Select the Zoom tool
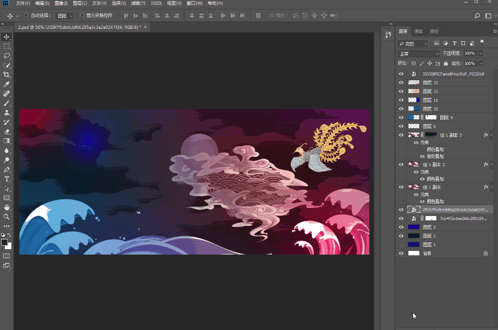The width and height of the screenshot is (498, 330). point(6,217)
